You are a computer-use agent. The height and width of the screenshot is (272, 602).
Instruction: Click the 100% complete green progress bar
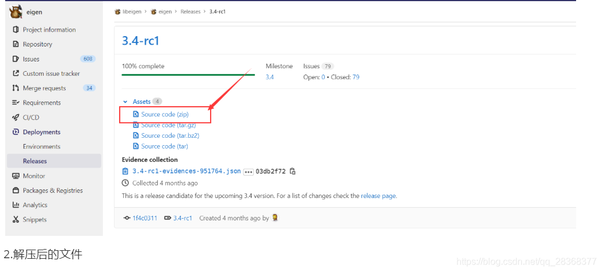pyautogui.click(x=188, y=75)
